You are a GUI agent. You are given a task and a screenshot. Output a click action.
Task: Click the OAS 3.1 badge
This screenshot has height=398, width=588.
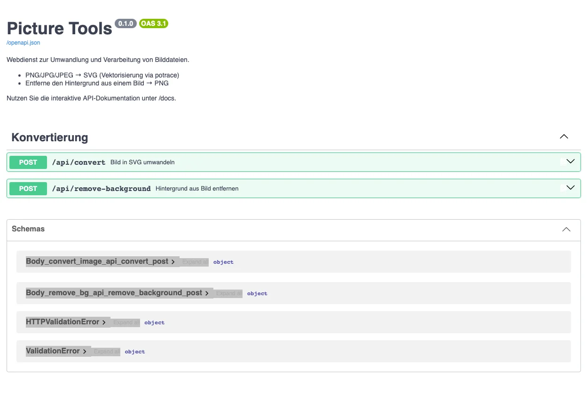coord(154,23)
